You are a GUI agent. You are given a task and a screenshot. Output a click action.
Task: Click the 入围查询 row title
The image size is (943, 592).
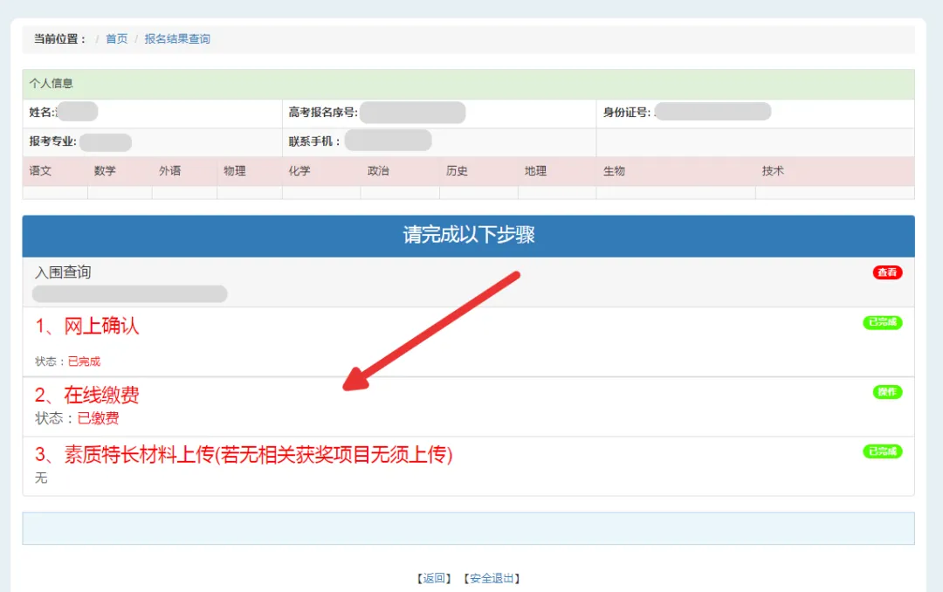click(63, 272)
